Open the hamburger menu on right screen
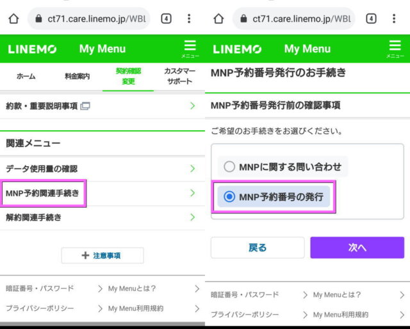 pos(395,48)
